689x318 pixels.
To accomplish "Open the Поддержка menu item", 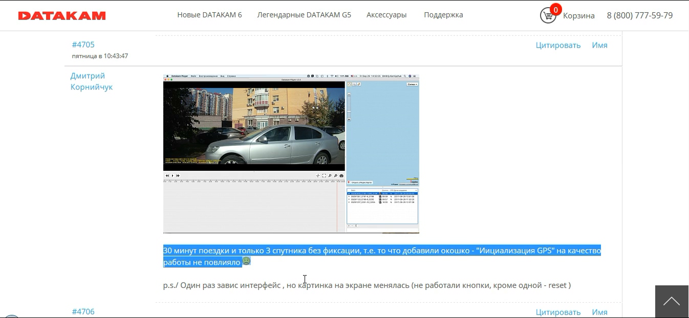I will [x=443, y=15].
